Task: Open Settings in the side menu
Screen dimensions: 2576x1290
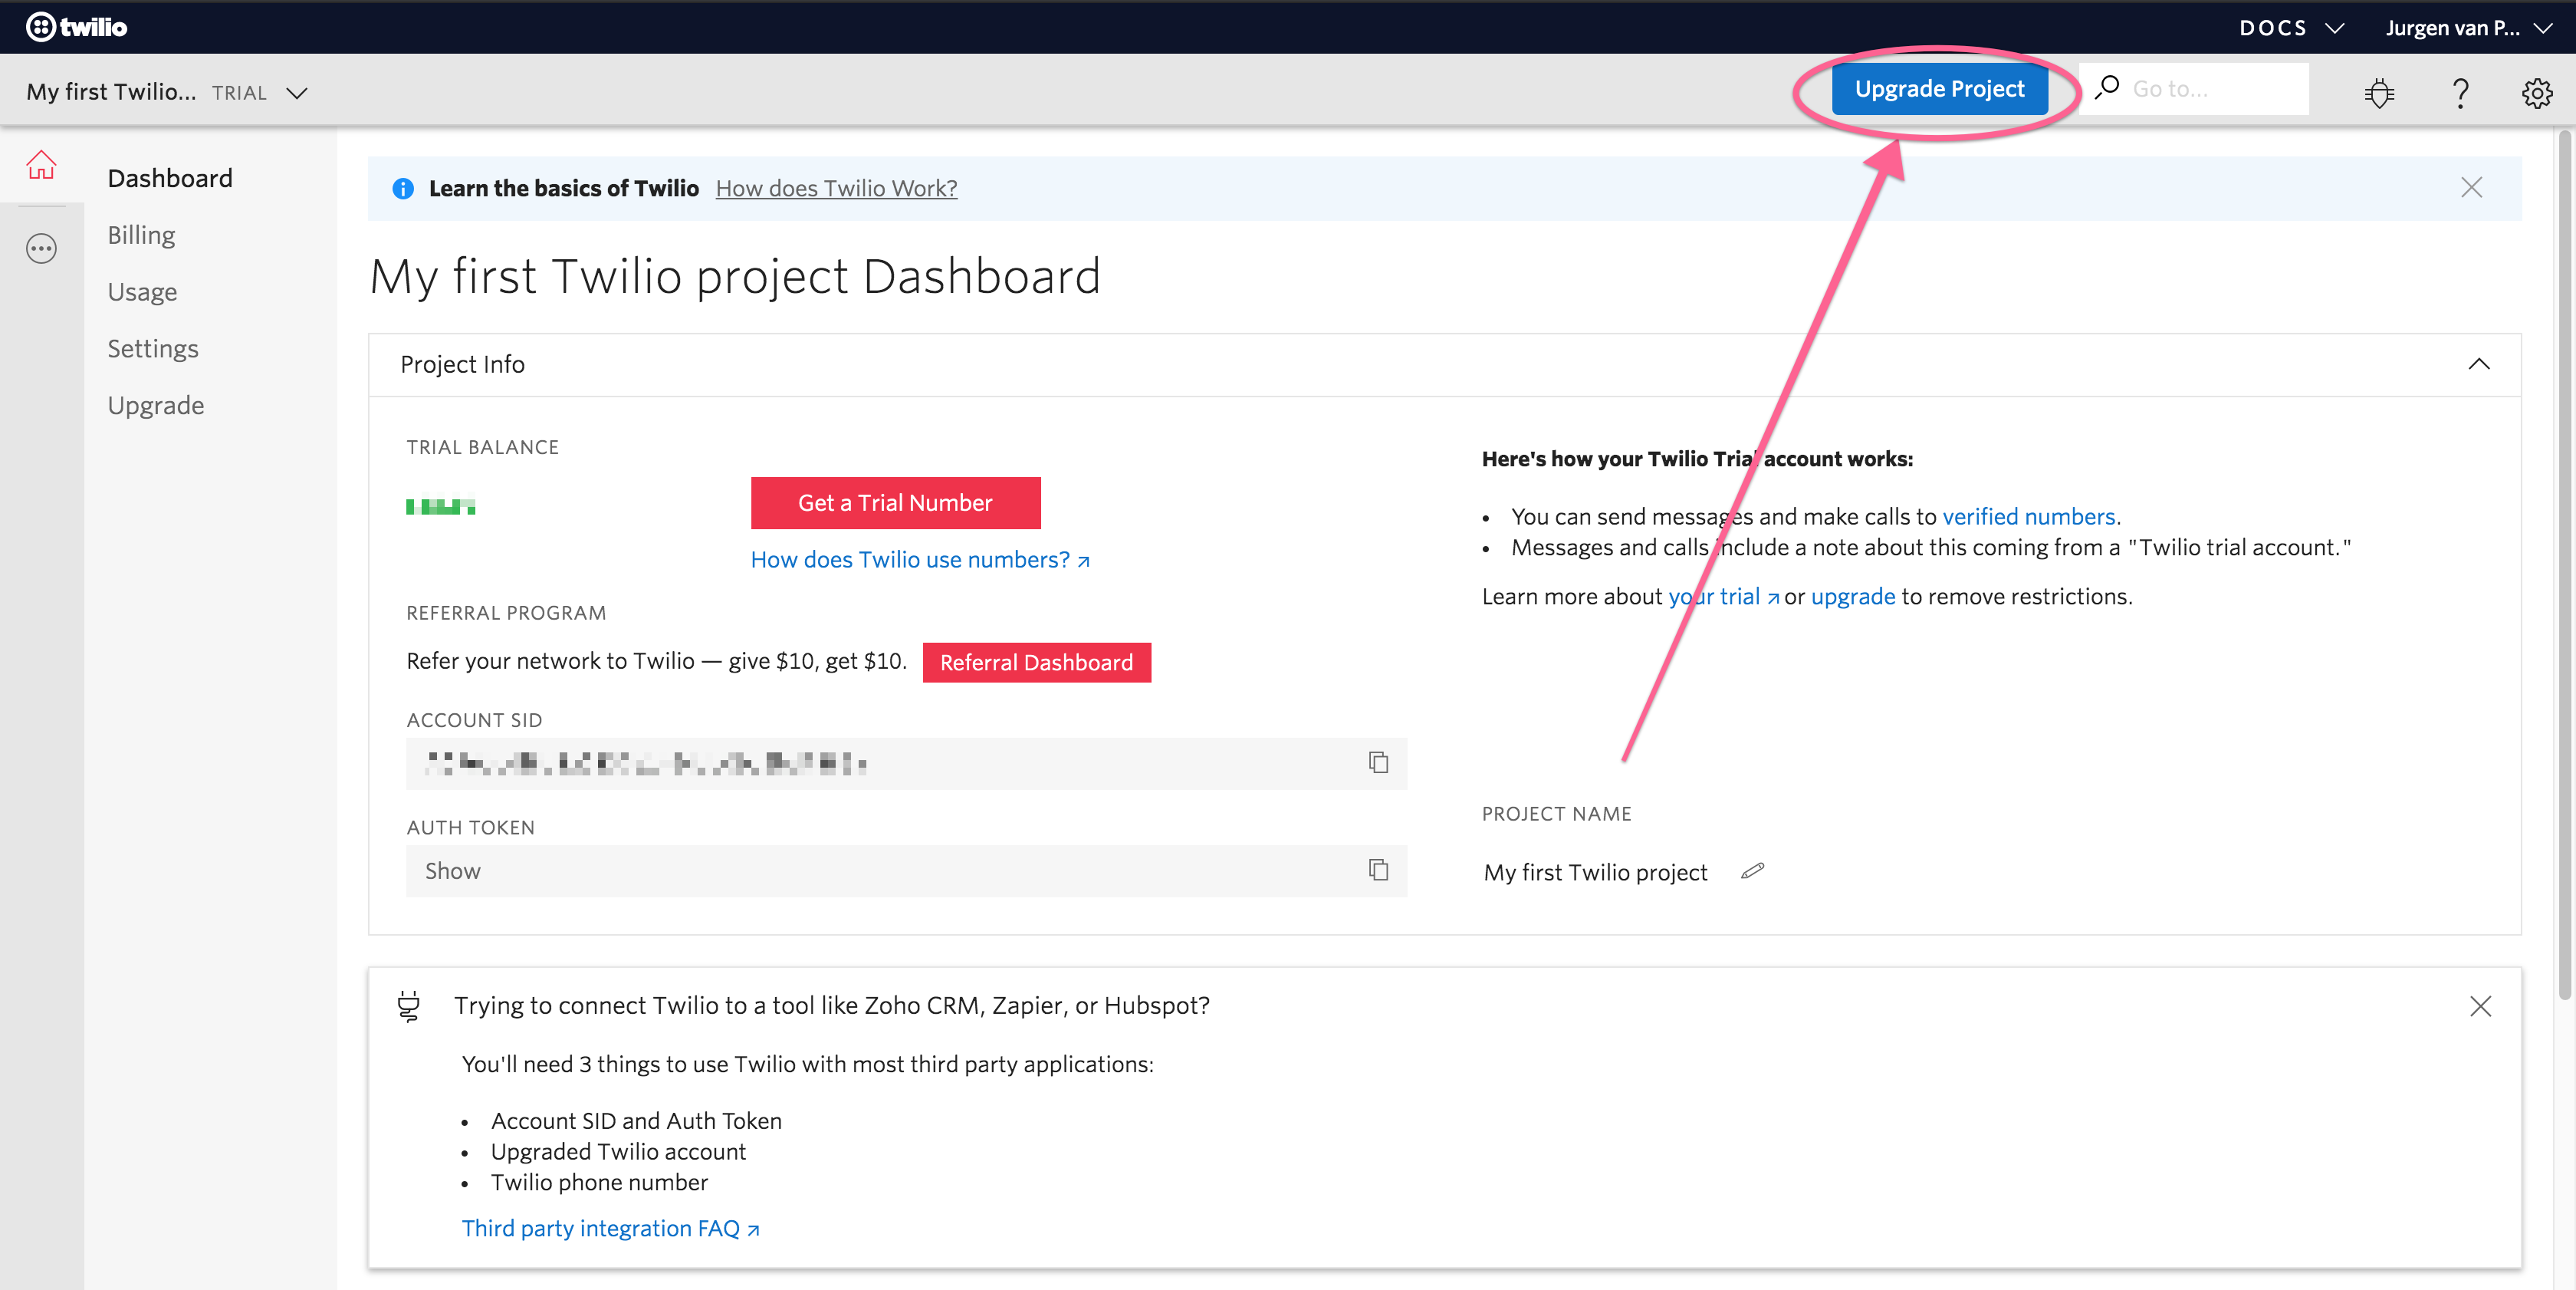Action: point(153,349)
